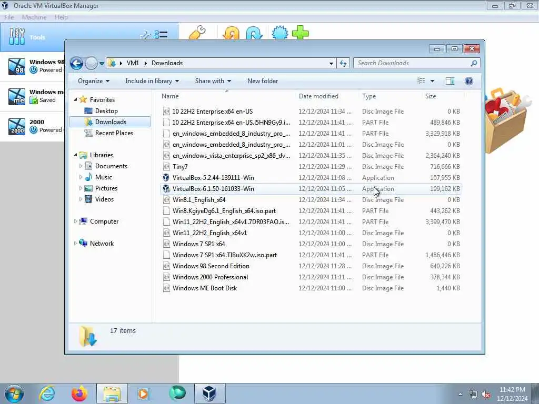
Task: Toggle the preview pane button
Action: point(450,81)
